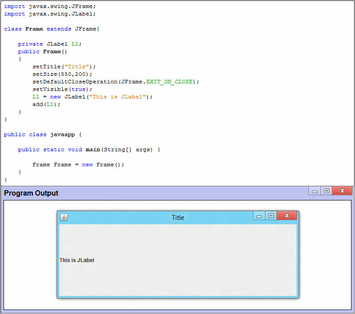Image resolution: width=355 pixels, height=314 pixels.
Task: Click the red close icon on the Title window
Action: coord(287,216)
